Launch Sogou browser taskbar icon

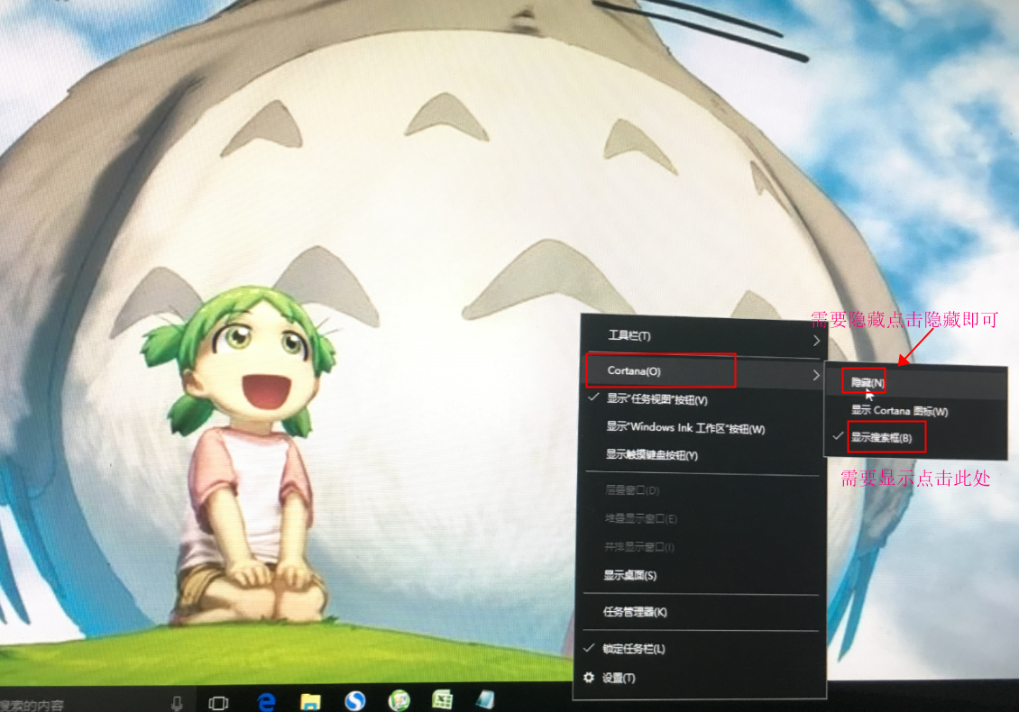coord(354,701)
